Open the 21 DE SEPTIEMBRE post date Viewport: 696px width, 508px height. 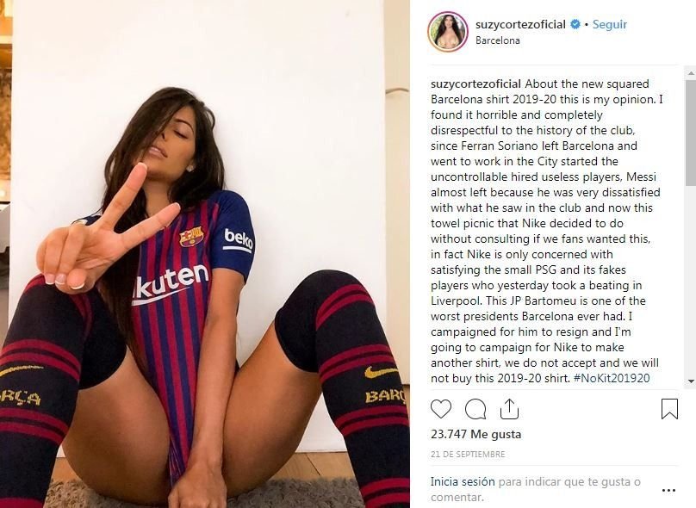(x=468, y=455)
